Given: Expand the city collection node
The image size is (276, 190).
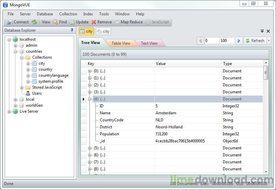Looking at the screenshot, I should 28,64.
